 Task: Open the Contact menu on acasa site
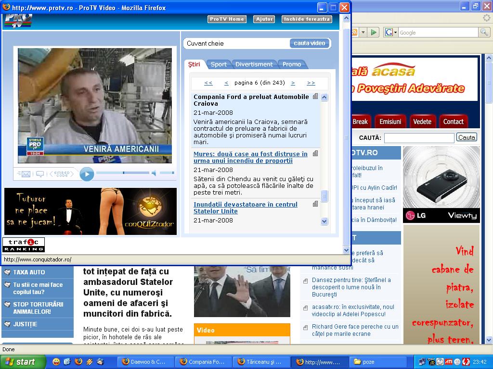point(454,122)
